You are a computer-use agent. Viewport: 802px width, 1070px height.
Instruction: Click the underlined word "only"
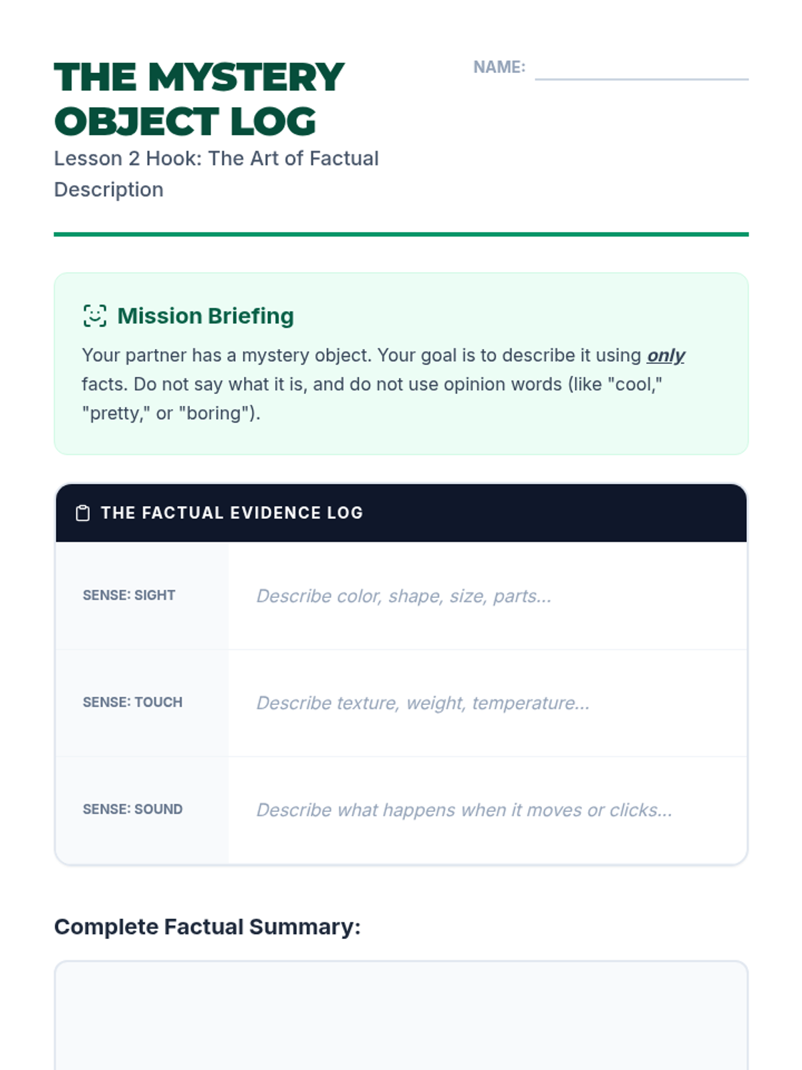(x=666, y=355)
